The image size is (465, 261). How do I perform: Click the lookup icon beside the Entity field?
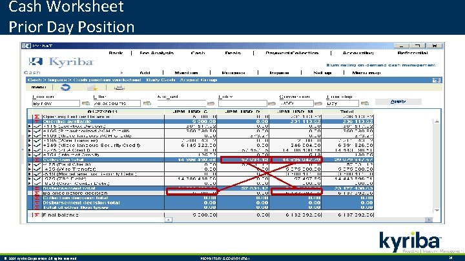point(272,103)
